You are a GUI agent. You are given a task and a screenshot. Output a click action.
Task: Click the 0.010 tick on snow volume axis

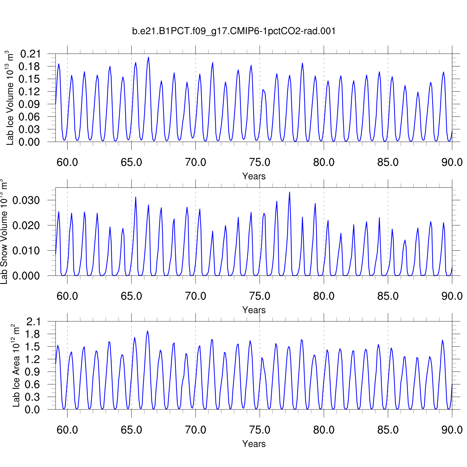[26, 251]
